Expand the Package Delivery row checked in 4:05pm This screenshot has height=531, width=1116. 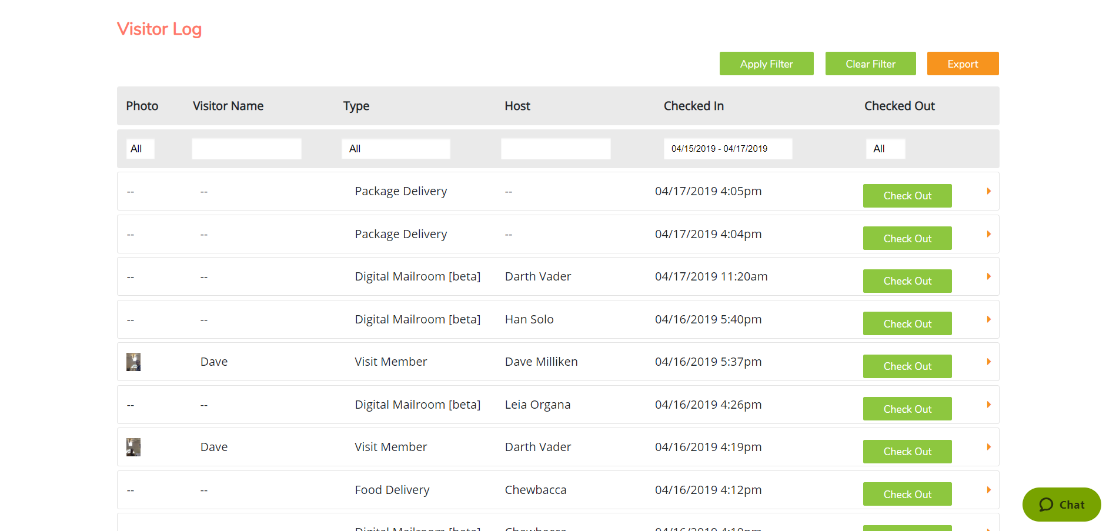(x=988, y=191)
